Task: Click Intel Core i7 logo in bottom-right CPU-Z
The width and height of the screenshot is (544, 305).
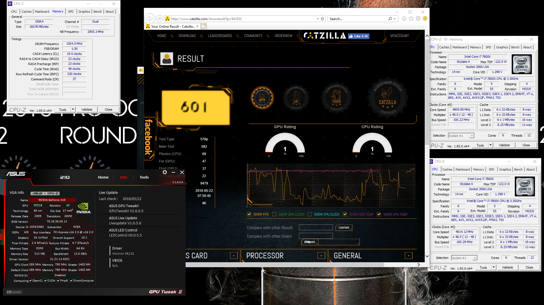Action: [525, 186]
